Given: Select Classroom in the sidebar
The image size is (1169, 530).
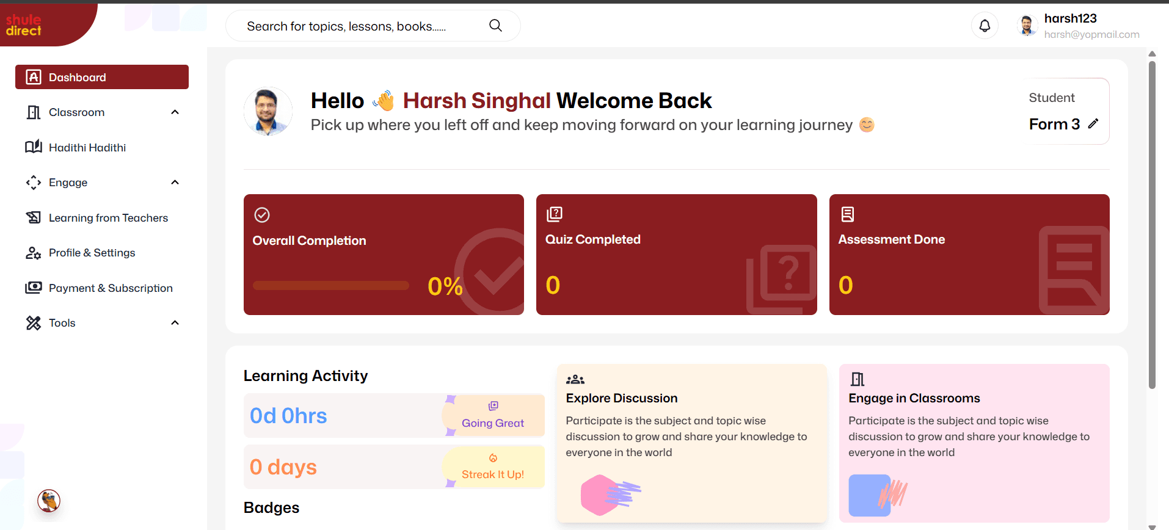Looking at the screenshot, I should pyautogui.click(x=102, y=112).
